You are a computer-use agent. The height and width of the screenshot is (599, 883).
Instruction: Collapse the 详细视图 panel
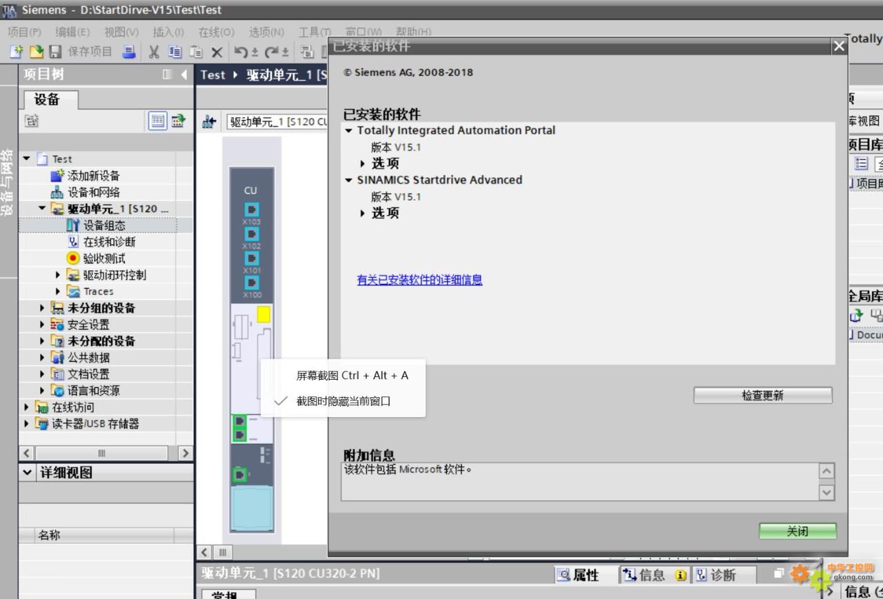pos(28,473)
